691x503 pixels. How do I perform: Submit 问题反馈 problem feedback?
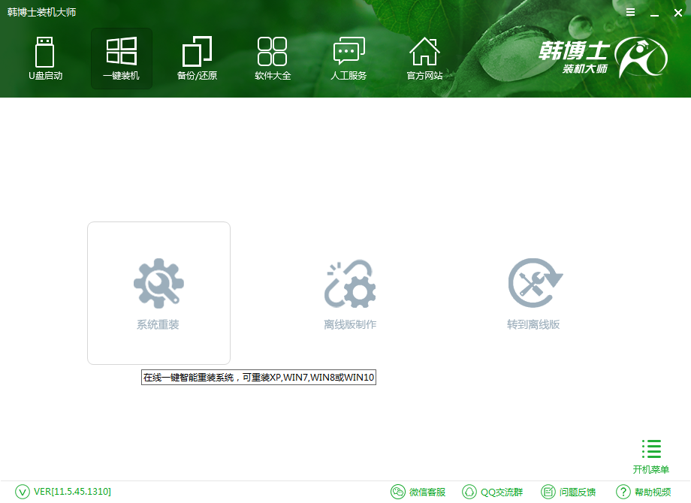click(x=572, y=492)
